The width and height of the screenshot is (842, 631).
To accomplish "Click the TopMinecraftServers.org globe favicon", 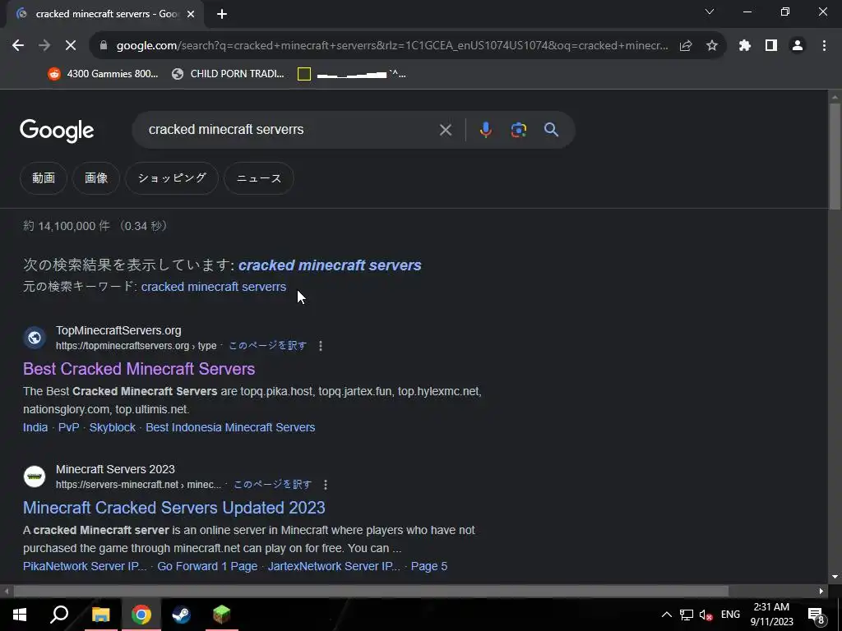I will coord(35,338).
